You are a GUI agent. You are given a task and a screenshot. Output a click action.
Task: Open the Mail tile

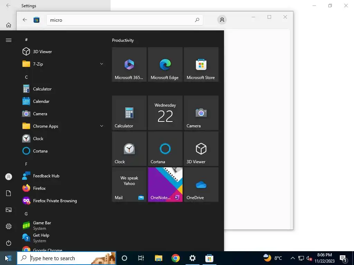pos(129,185)
